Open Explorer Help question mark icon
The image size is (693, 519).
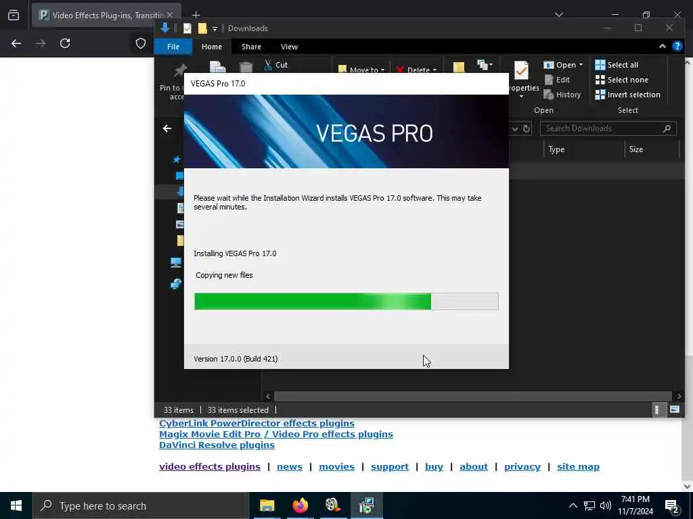point(677,47)
